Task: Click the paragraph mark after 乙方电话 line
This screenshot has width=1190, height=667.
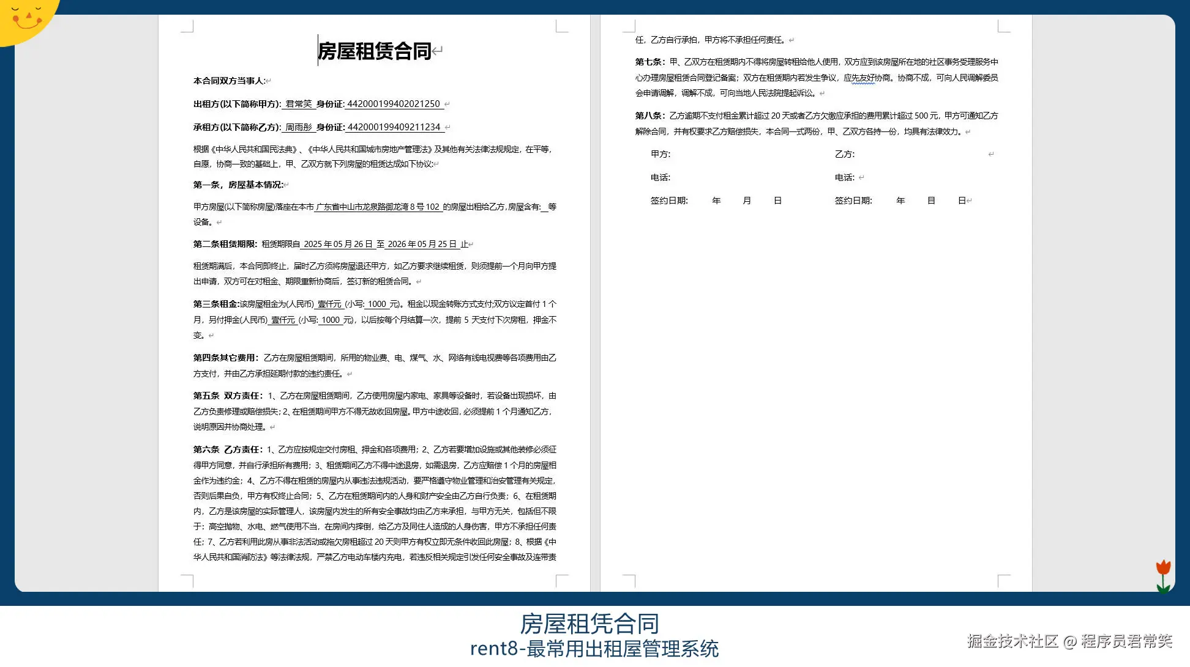Action: pyautogui.click(x=863, y=177)
